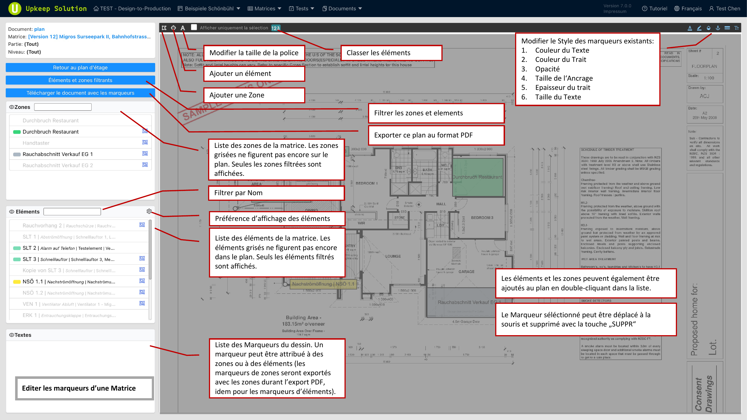
Task: Toggle visibility eye for Zones list
Action: pyautogui.click(x=11, y=107)
